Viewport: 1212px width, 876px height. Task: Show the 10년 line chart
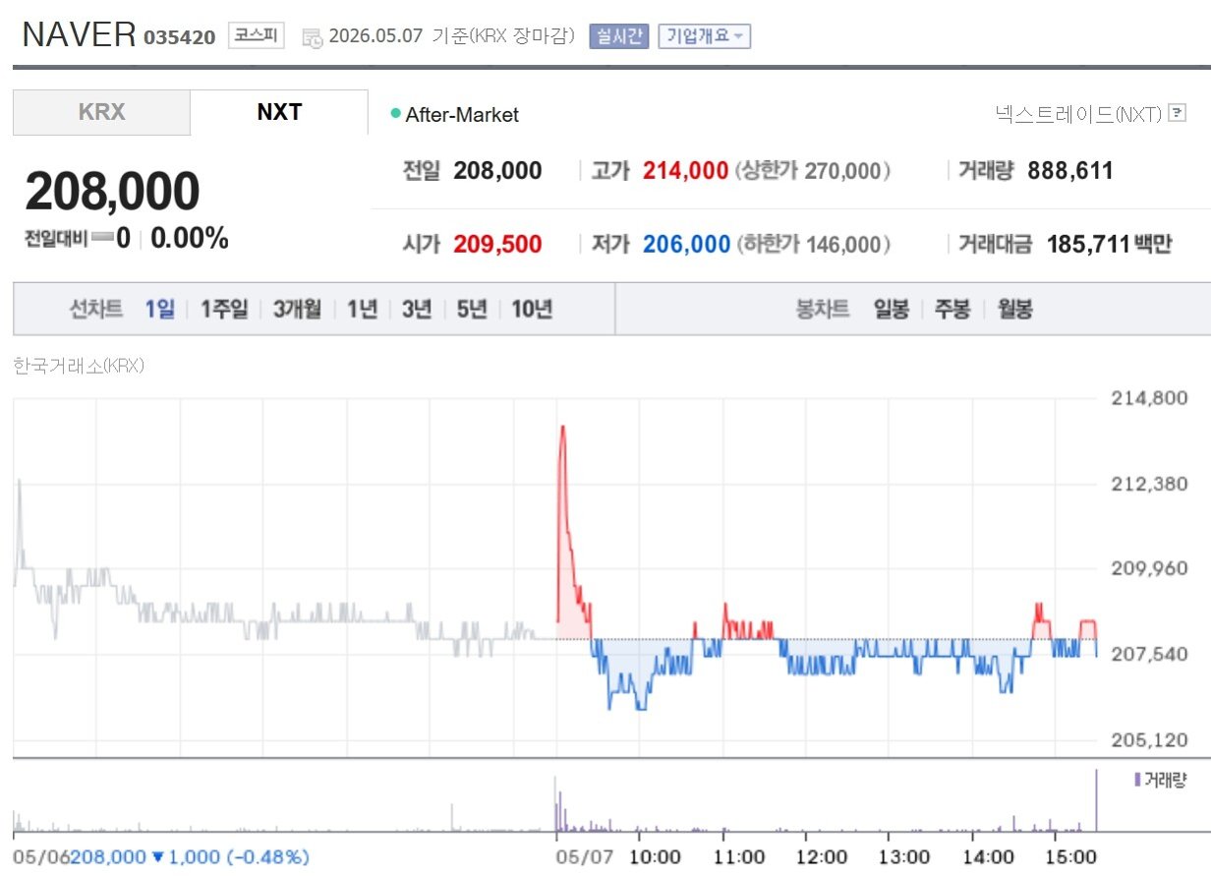pyautogui.click(x=532, y=310)
